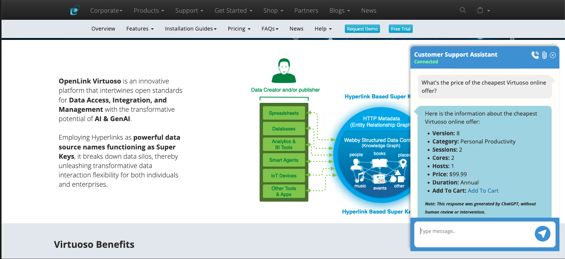The width and height of the screenshot is (565, 259).
Task: Expand the Pricing dropdown
Action: (239, 29)
